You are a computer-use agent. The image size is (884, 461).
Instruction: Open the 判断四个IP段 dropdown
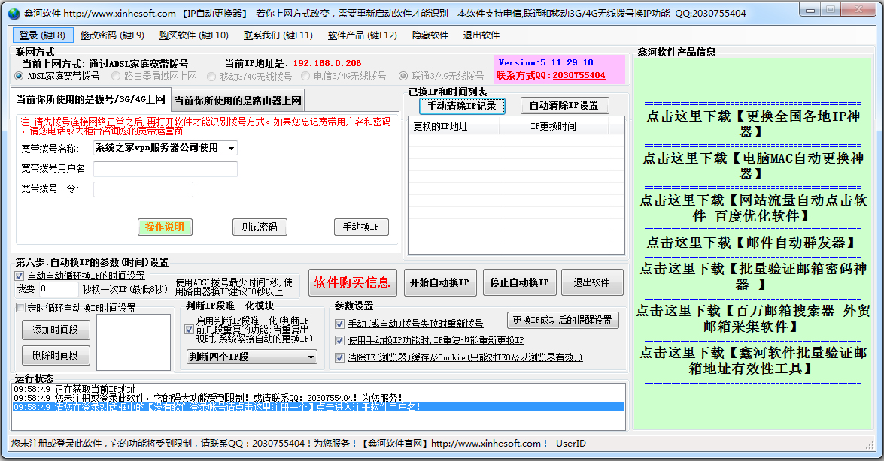click(250, 357)
